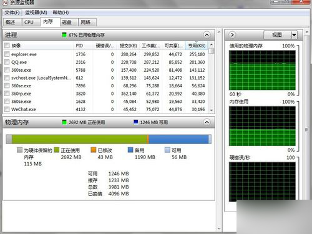Click the 总数 3981 MB value
Image resolution: width=312 pixels, height=234 pixels.
click(119, 187)
